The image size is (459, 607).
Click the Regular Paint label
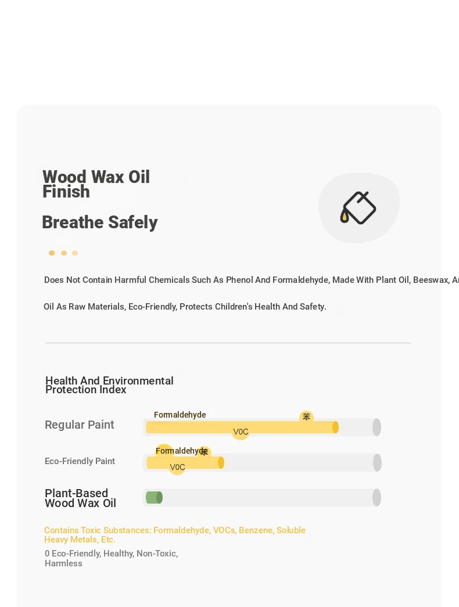(x=80, y=425)
